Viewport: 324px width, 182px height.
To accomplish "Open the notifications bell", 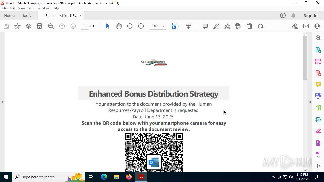I will [293, 15].
